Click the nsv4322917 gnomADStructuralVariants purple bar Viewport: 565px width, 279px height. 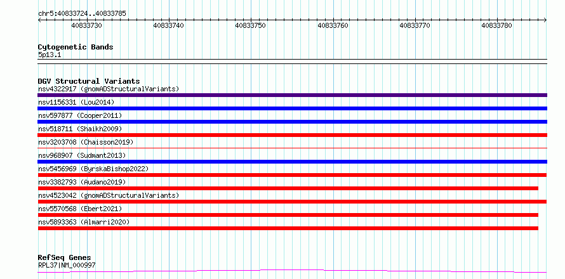pyautogui.click(x=292, y=95)
